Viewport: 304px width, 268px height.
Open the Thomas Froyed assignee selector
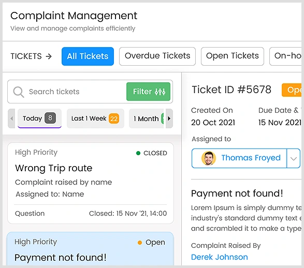point(239,158)
